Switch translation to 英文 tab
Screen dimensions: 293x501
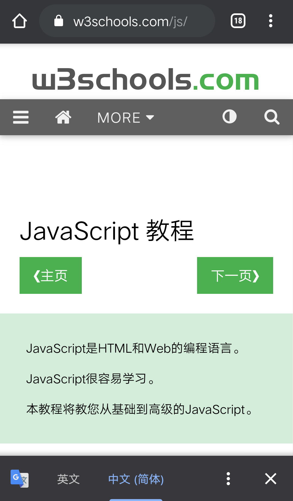(x=68, y=479)
